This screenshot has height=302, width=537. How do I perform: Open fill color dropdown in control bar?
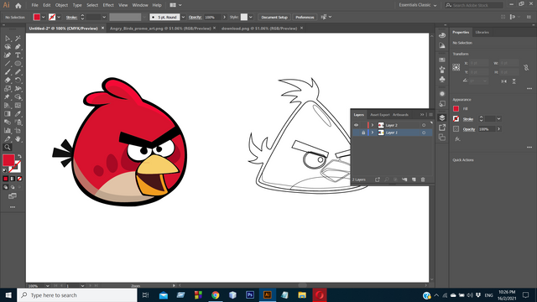tap(44, 17)
